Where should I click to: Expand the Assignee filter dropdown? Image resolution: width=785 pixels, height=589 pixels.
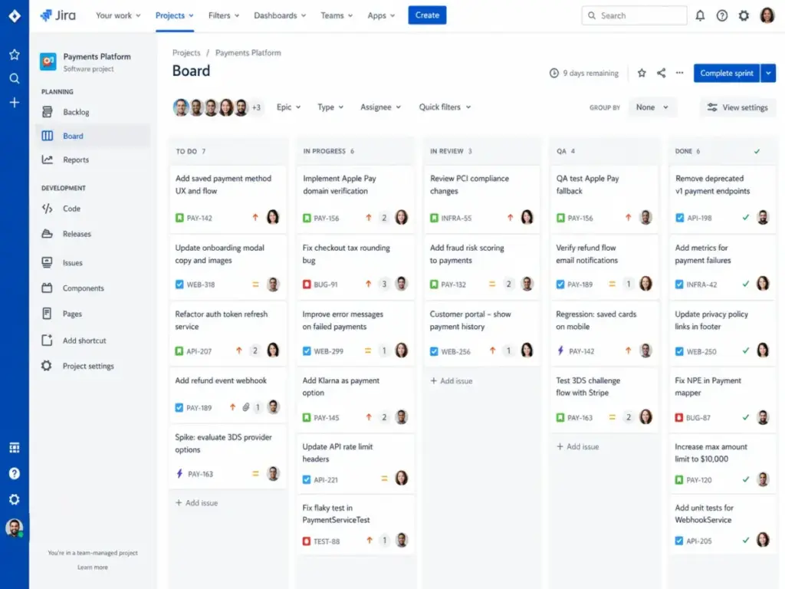[380, 107]
